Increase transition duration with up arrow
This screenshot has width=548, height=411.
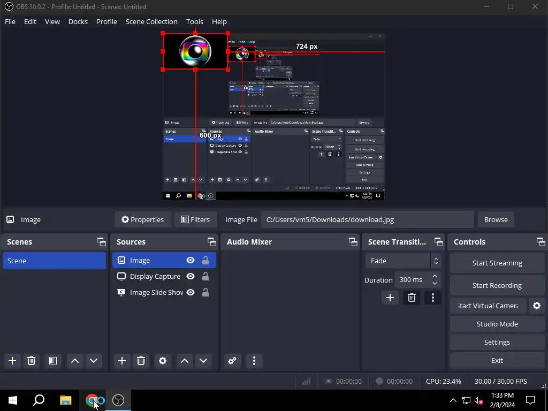tap(435, 276)
